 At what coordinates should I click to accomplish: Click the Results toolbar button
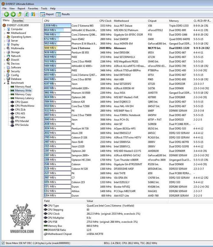click(x=63, y=14)
